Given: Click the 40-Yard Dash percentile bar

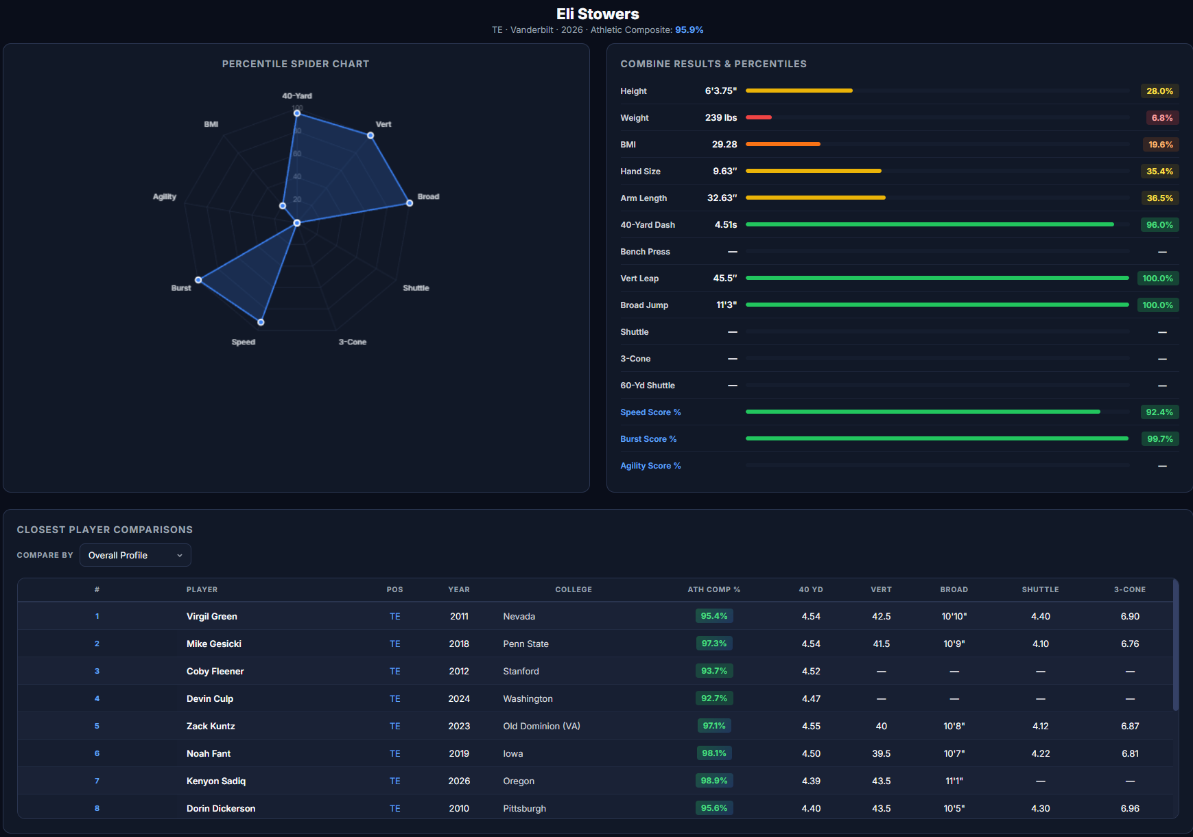Looking at the screenshot, I should pyautogui.click(x=929, y=224).
